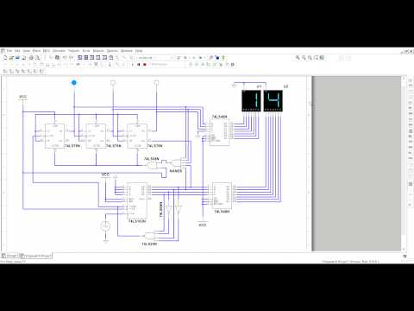Click the New design toolbar icon

(5, 58)
